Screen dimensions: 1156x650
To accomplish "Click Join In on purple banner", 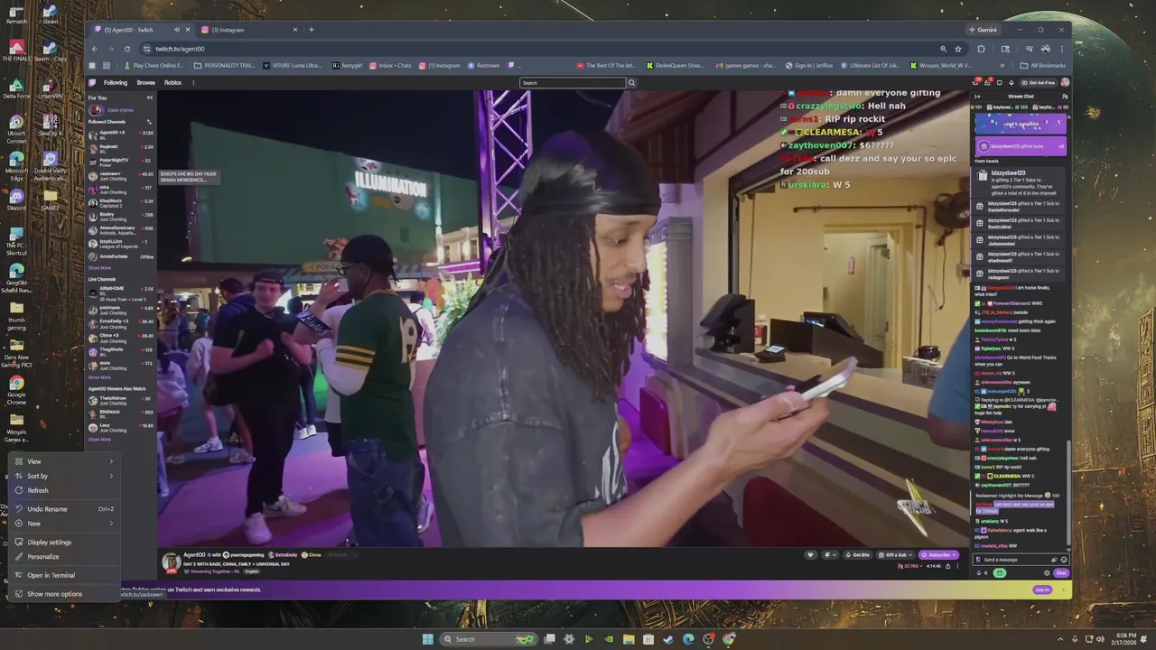I will click(1042, 590).
